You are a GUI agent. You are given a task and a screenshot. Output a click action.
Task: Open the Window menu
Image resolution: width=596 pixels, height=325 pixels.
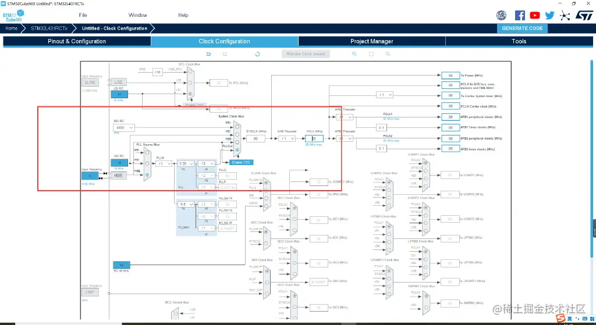coord(137,15)
